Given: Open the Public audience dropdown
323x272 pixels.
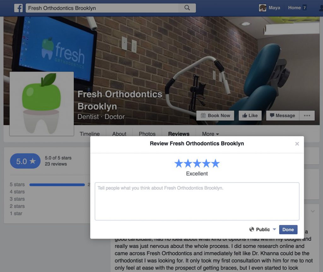Looking at the screenshot, I should point(263,229).
